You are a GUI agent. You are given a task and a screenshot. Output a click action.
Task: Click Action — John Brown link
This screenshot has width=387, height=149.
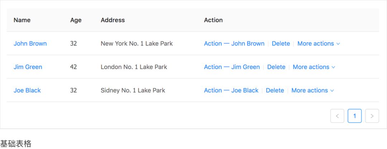pos(234,44)
